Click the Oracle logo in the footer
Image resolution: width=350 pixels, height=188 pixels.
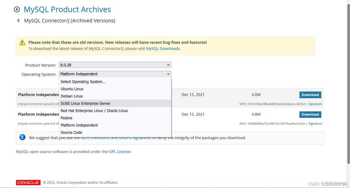[x=28, y=182]
